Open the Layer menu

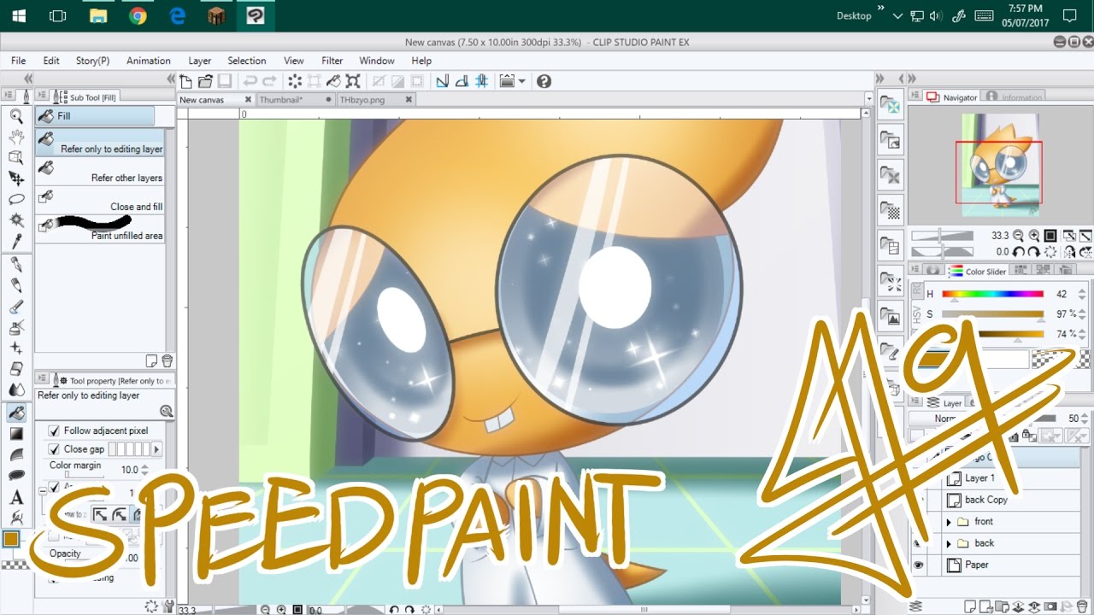(200, 61)
